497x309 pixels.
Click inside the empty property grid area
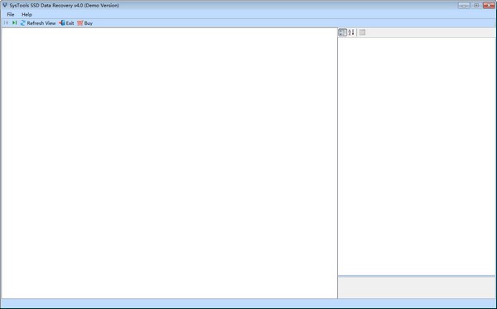coord(417,157)
